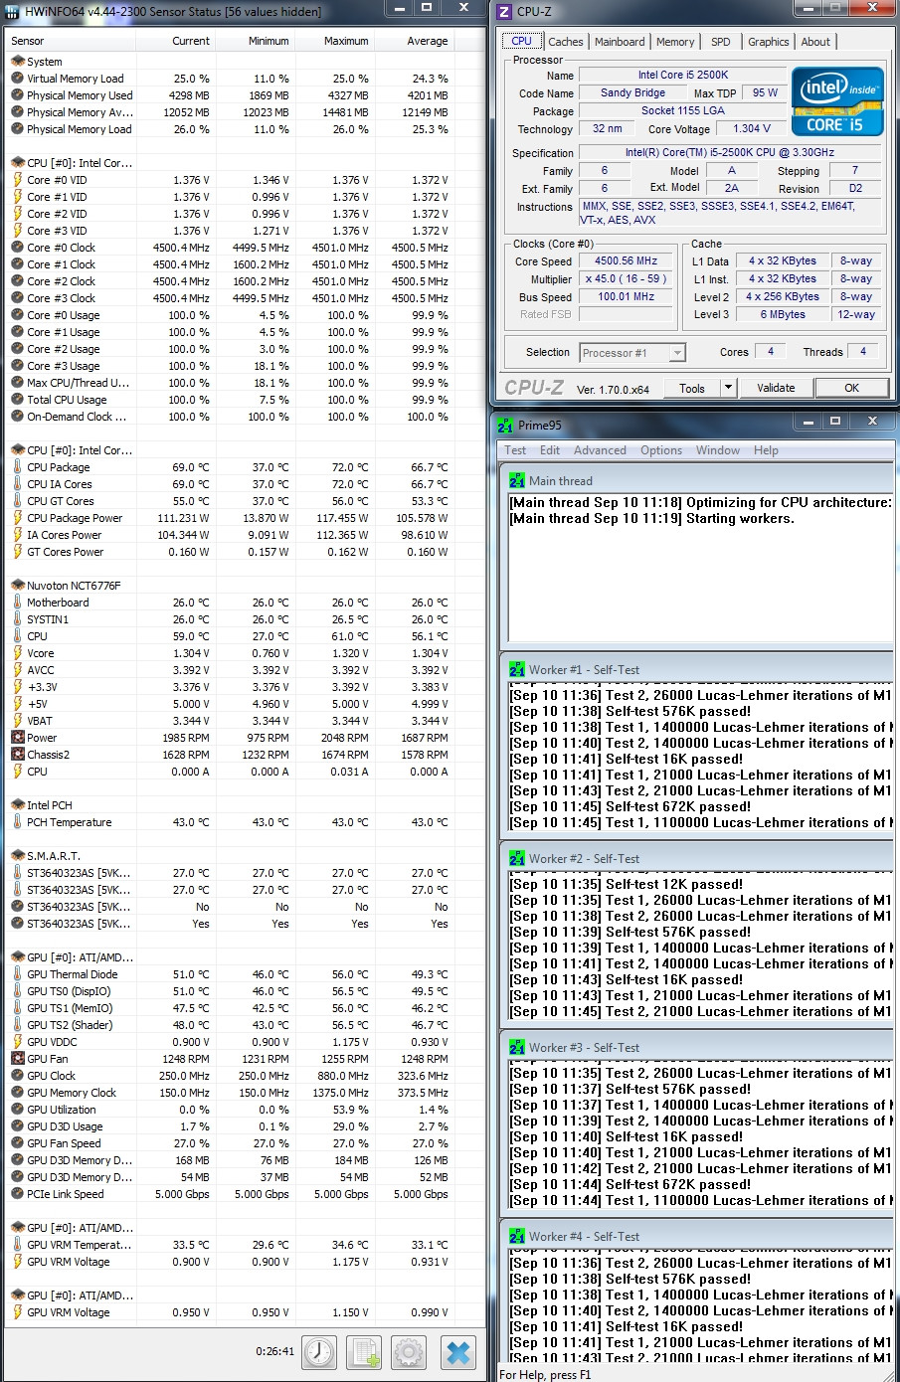Click the Worker #2 Self-Test window icon
Screen dimensions: 900x1382
point(517,858)
